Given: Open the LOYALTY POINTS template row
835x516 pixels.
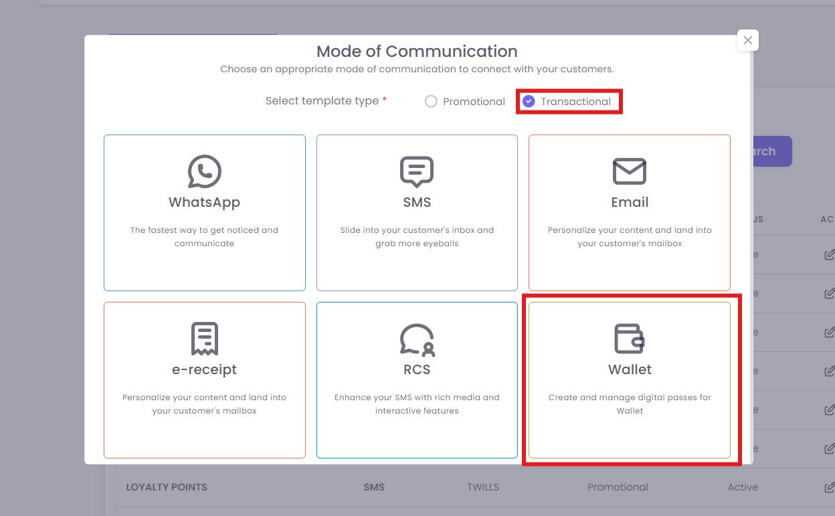Looking at the screenshot, I should point(167,487).
